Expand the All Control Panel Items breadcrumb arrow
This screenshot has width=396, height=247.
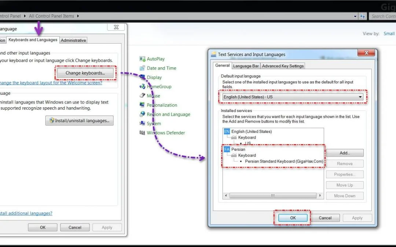tap(78, 16)
